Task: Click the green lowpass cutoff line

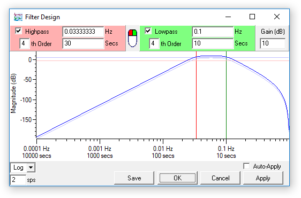Action: pos(226,95)
